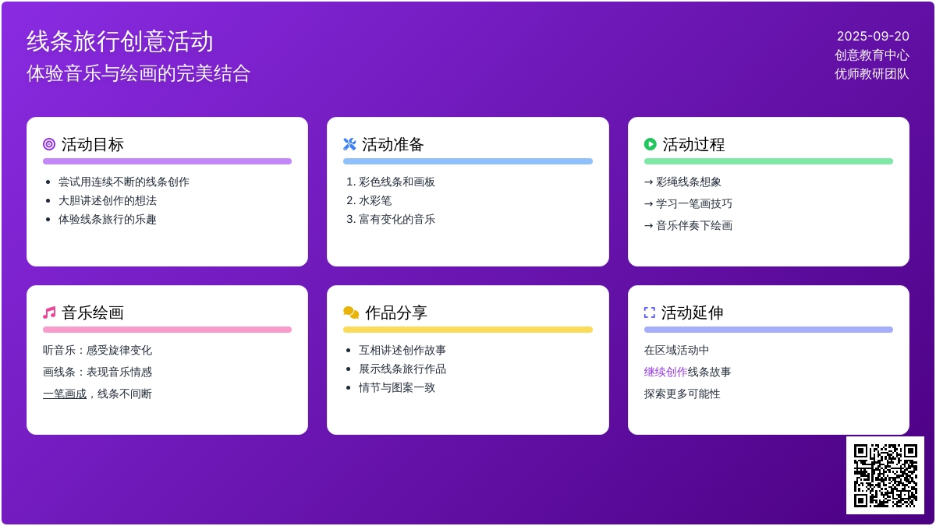Click the purple bar under 活动目标
Image resolution: width=936 pixels, height=526 pixels.
pos(167,161)
